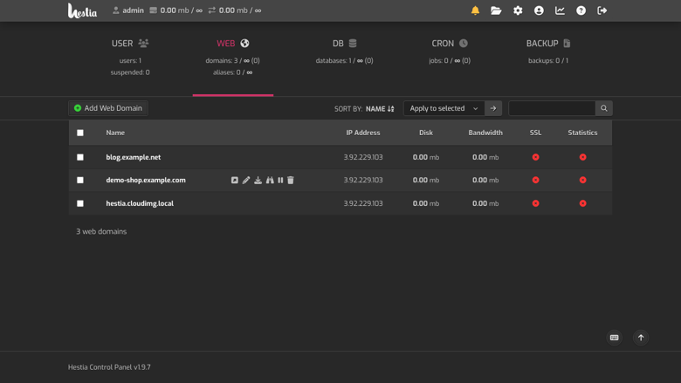Image resolution: width=681 pixels, height=383 pixels.
Task: Click Hestia Control Panel v1.9.7 footer text
Action: pos(109,367)
